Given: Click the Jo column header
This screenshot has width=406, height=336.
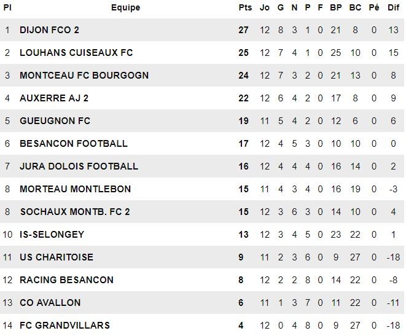Looking at the screenshot, I should point(265,7).
